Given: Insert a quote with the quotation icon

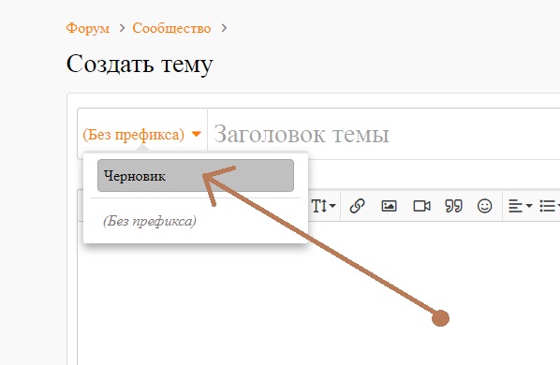Looking at the screenshot, I should [x=453, y=206].
